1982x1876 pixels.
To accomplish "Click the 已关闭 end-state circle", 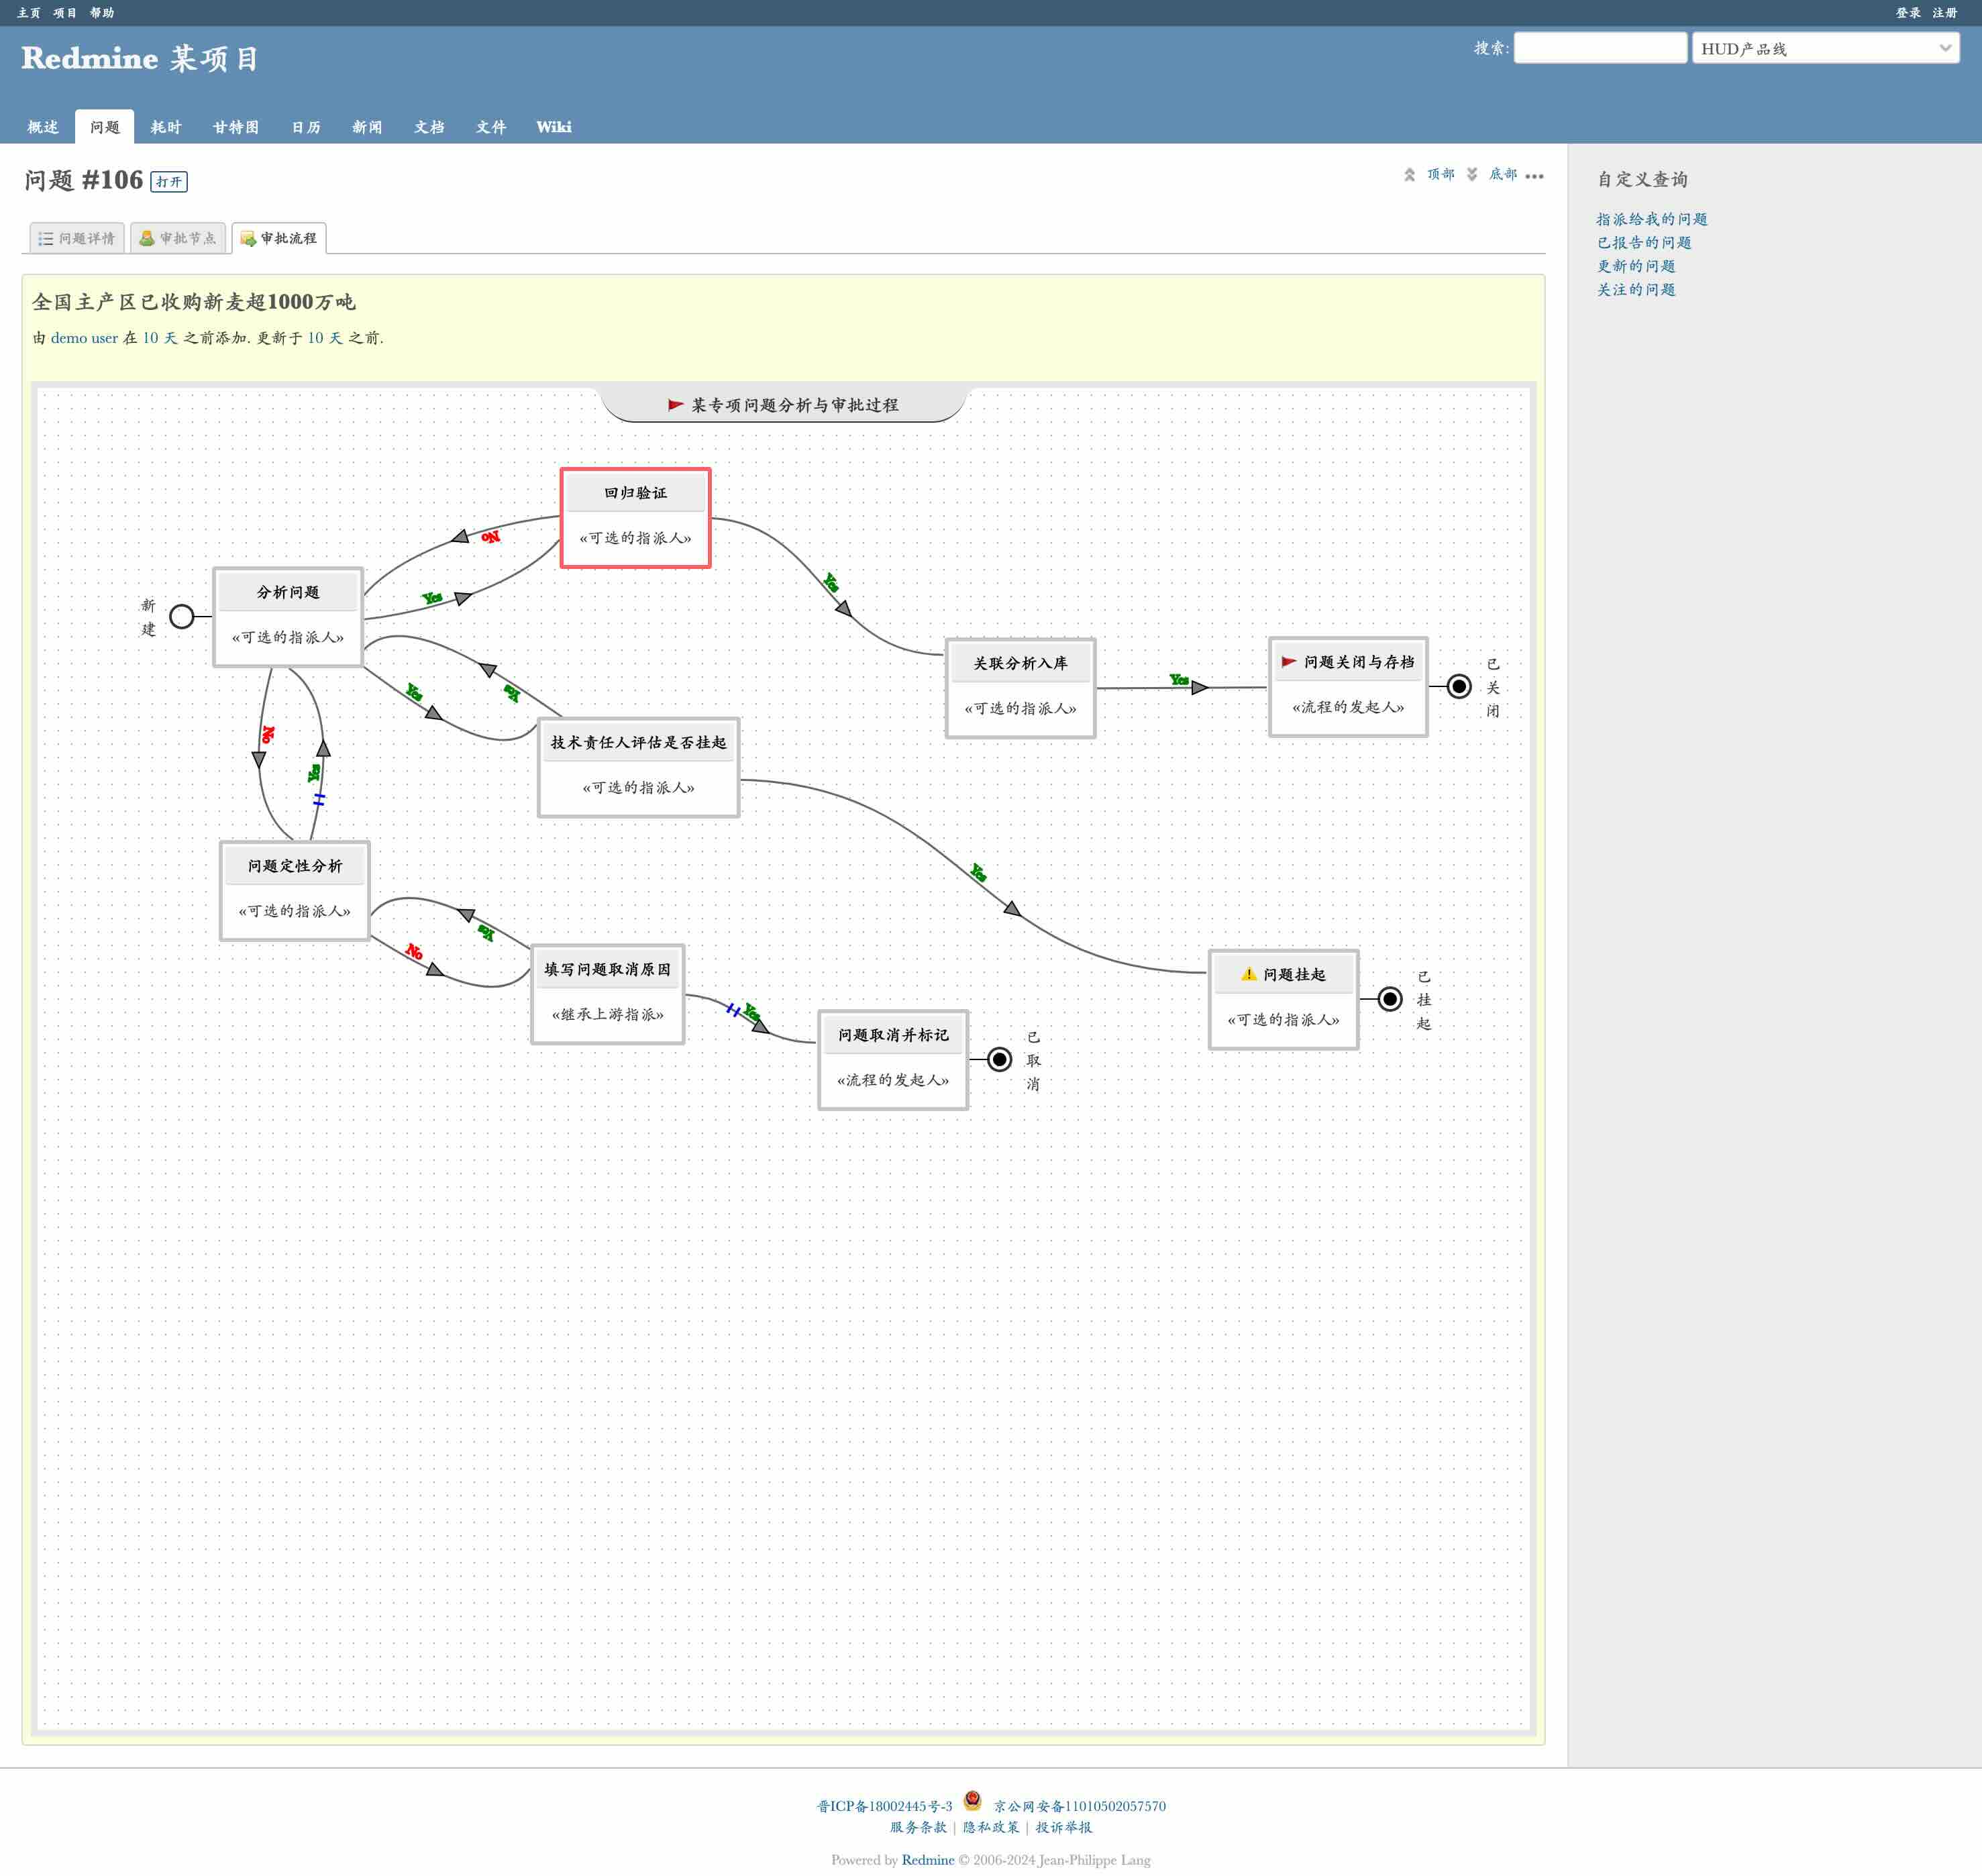I will click(x=1459, y=686).
